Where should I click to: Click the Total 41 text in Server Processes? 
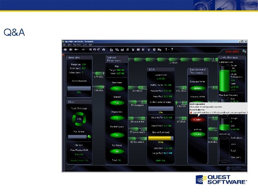click(116, 160)
